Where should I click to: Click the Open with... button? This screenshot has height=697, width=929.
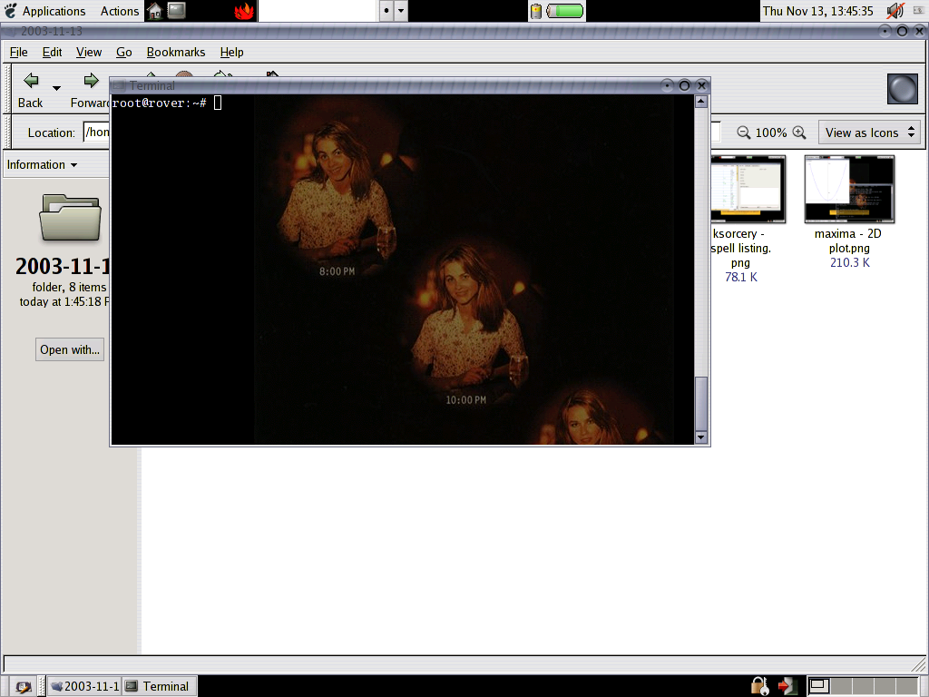coord(70,349)
